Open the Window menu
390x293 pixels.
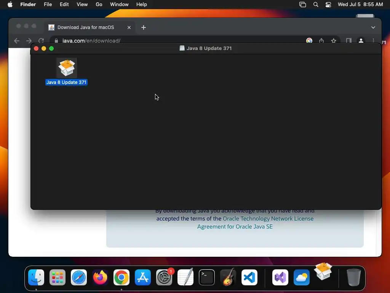[119, 5]
